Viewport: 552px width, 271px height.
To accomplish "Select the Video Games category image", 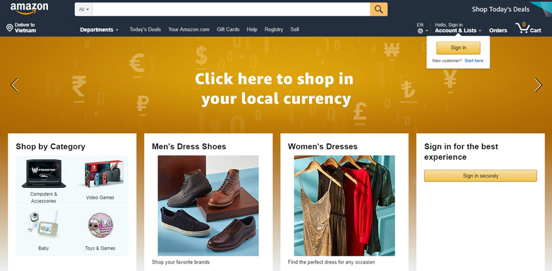I will [104, 174].
